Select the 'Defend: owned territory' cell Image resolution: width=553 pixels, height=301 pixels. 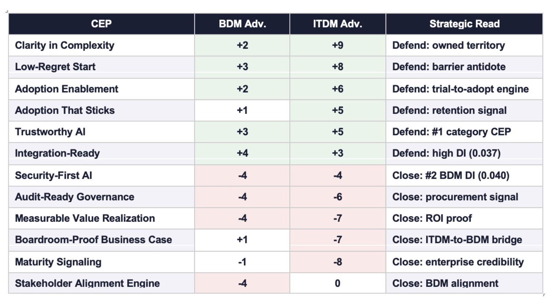tap(448, 45)
